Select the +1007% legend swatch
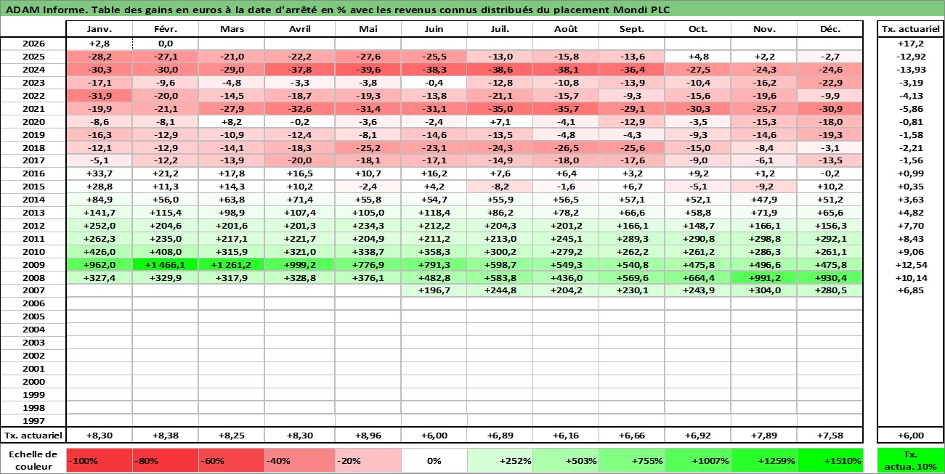Image resolution: width=945 pixels, height=474 pixels. point(698,460)
